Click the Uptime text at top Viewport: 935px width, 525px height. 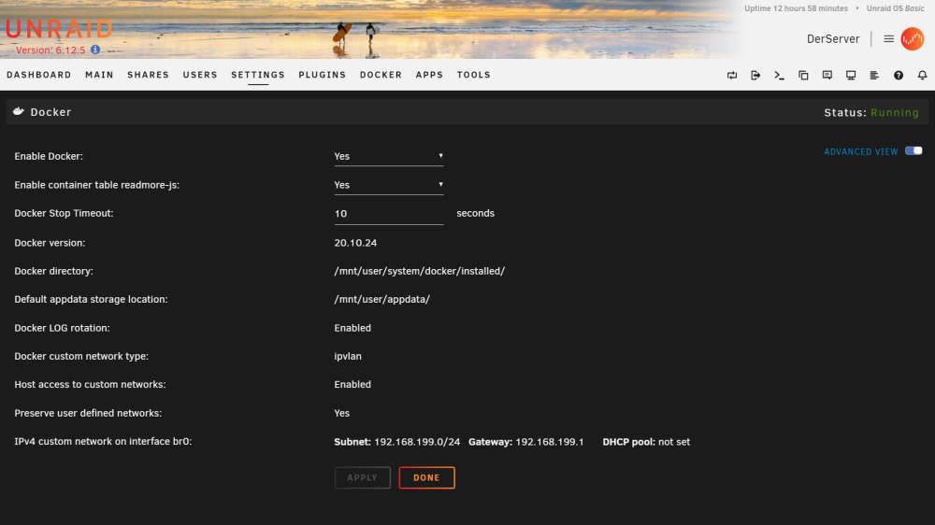[796, 8]
